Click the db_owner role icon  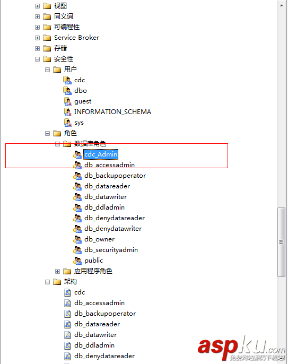click(77, 240)
